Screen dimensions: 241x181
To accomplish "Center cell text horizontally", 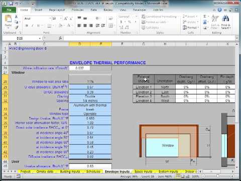I will [85, 26].
